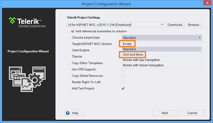The width and height of the screenshot is (213, 123).
Task: Pick Mobile with Server Navigation option
Action: pyautogui.click(x=162, y=65)
